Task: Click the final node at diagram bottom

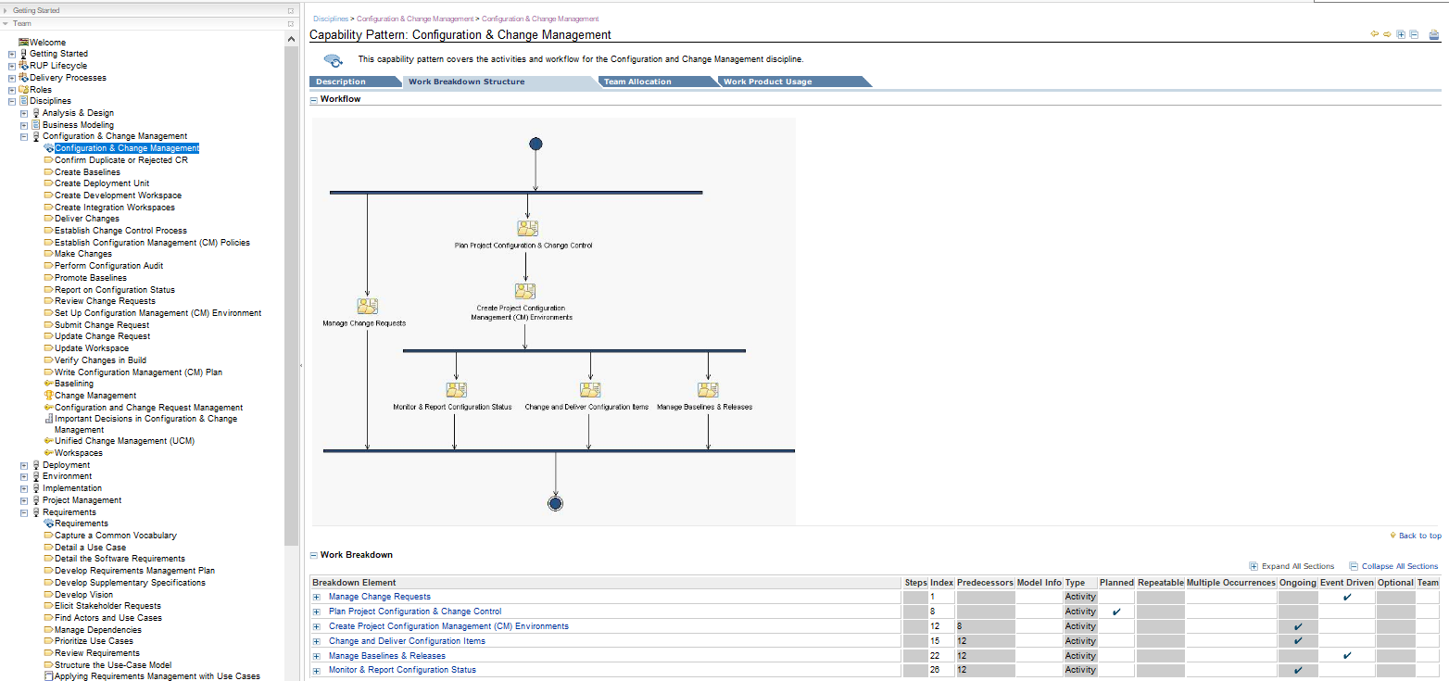Action: click(x=555, y=504)
